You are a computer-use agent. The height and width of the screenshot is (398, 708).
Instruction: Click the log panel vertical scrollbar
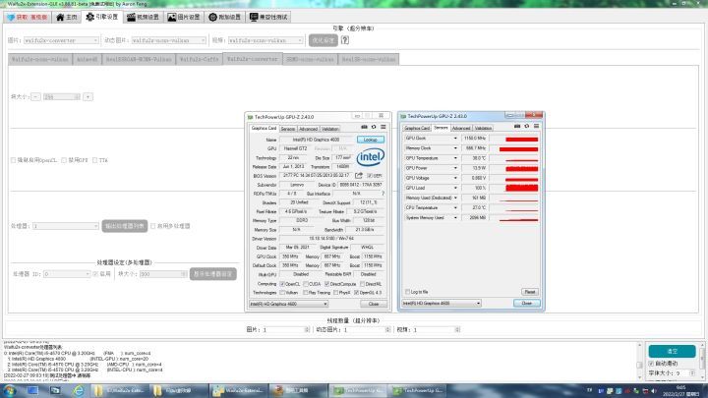[639, 361]
